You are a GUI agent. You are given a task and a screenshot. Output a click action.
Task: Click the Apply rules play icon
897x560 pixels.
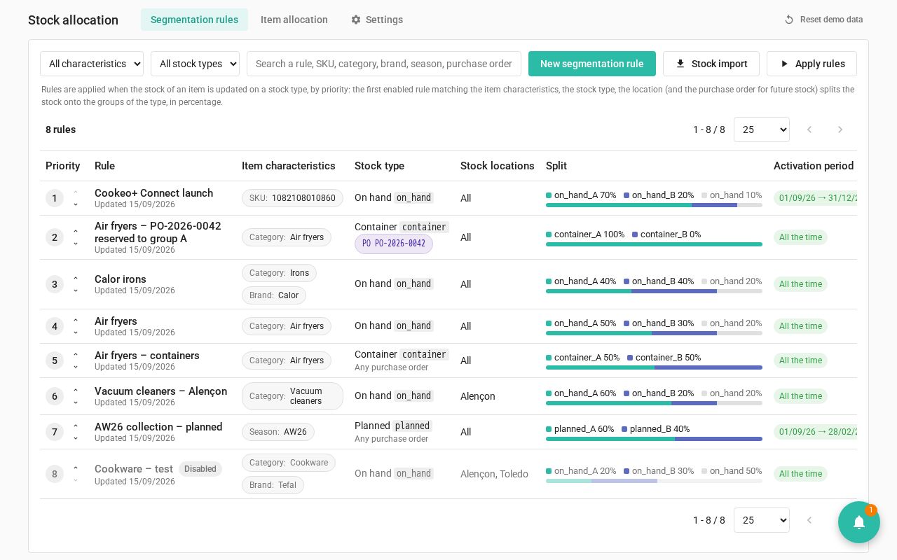784,64
